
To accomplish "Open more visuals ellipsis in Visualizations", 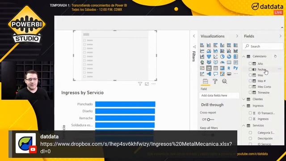I will click(x=236, y=74).
